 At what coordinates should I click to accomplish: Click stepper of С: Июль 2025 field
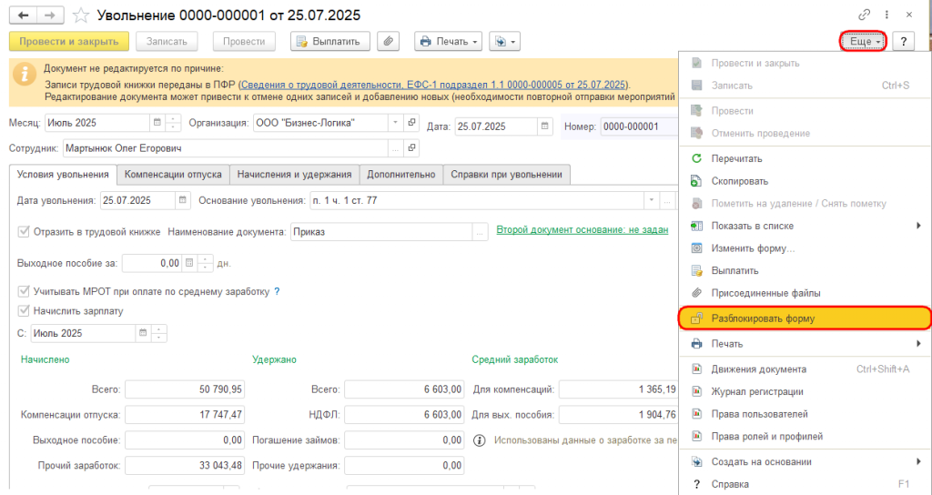(x=159, y=333)
